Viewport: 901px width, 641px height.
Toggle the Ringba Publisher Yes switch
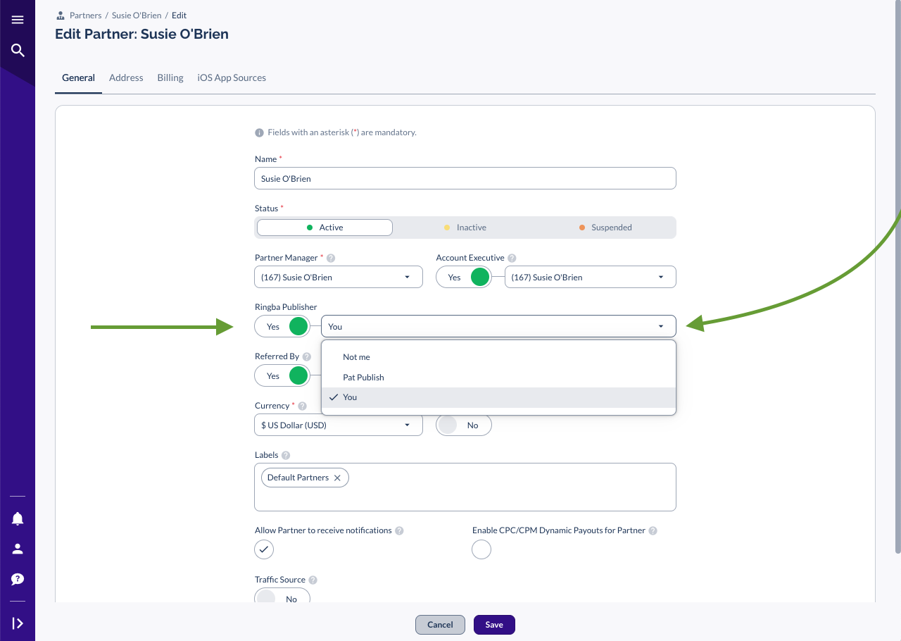(x=282, y=326)
